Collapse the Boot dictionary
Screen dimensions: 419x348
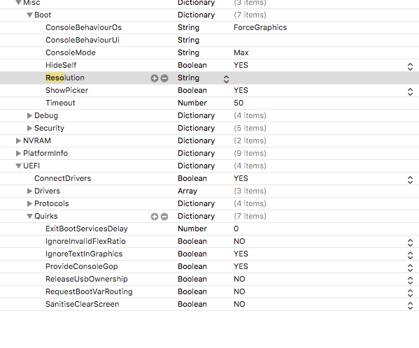29,15
